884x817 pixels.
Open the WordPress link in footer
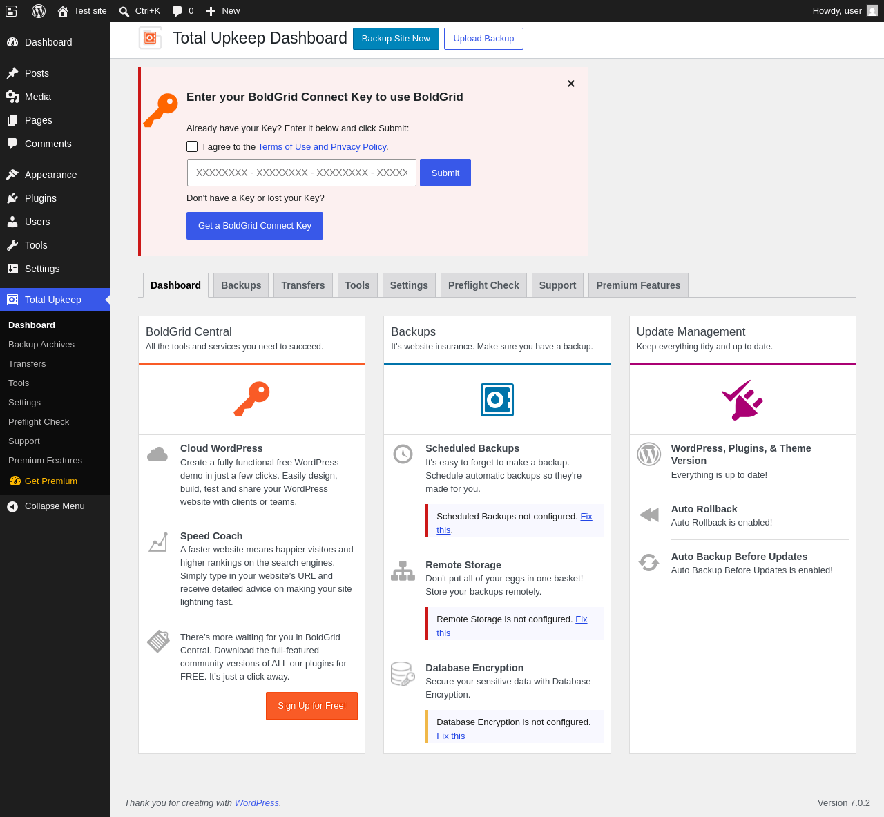click(x=257, y=803)
